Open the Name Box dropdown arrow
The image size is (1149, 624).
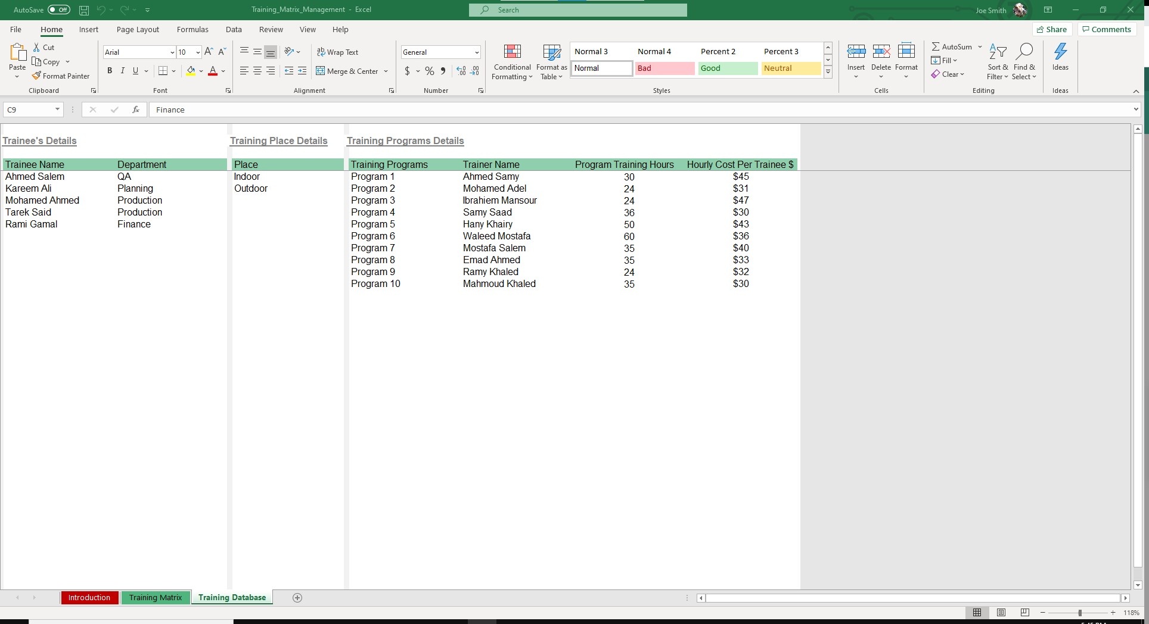57,110
